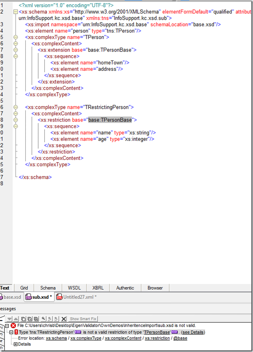Screen dimensions: 253x352
Task: Switch to the Schema view tab
Action: point(48,288)
